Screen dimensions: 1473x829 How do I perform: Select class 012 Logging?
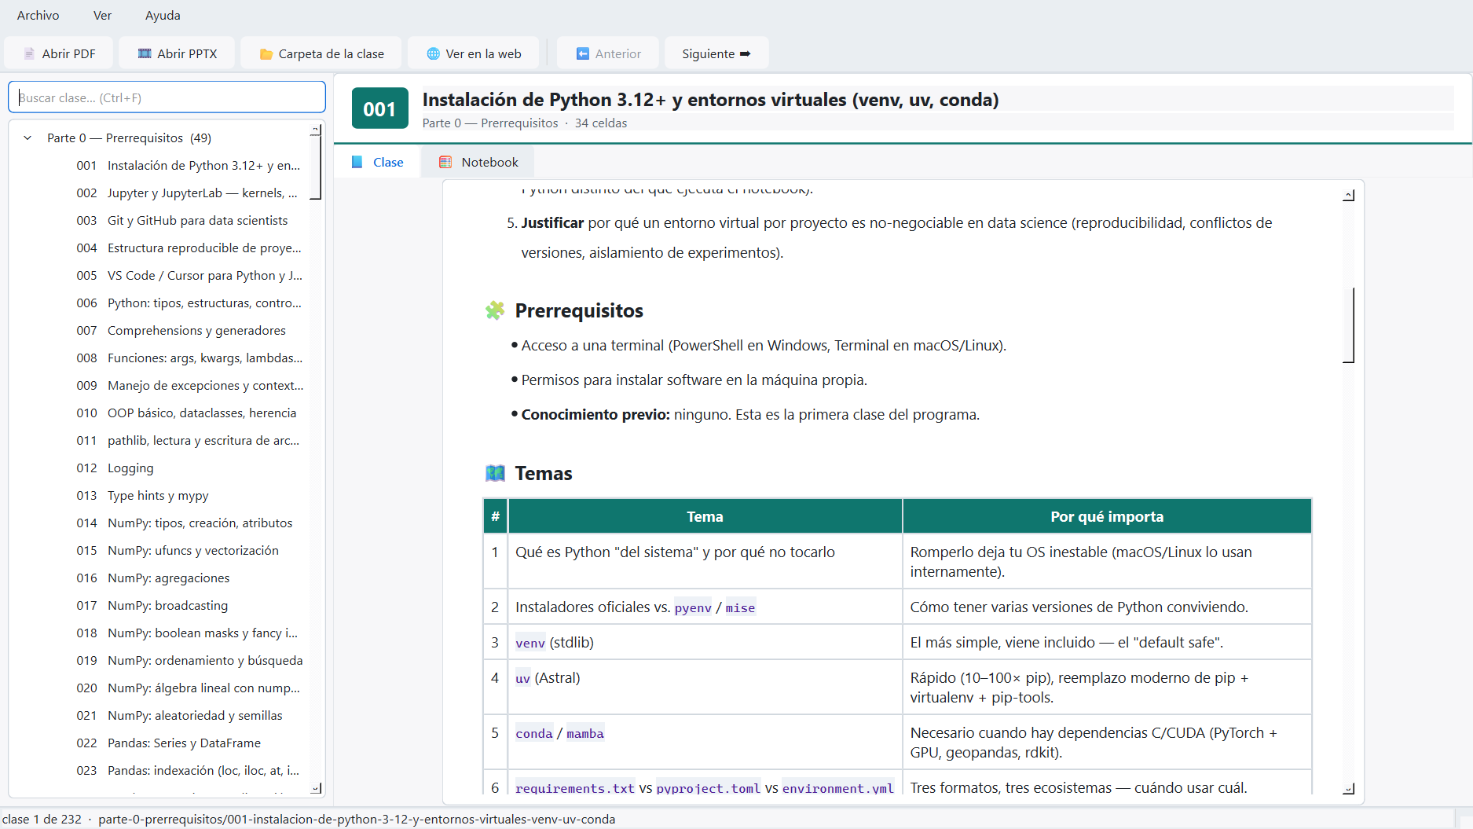pos(189,468)
